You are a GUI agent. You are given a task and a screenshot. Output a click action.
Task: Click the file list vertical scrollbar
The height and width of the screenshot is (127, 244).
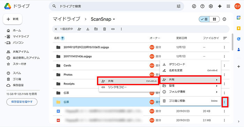(232, 42)
